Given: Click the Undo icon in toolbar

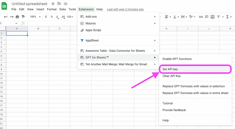Looking at the screenshot, I should click(x=6, y=17).
